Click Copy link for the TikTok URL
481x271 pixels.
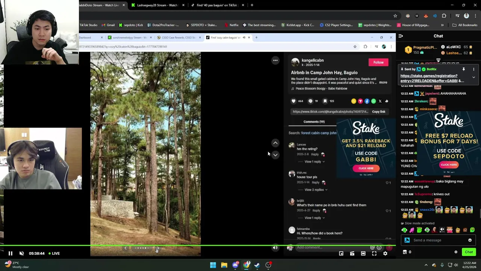coord(378,112)
